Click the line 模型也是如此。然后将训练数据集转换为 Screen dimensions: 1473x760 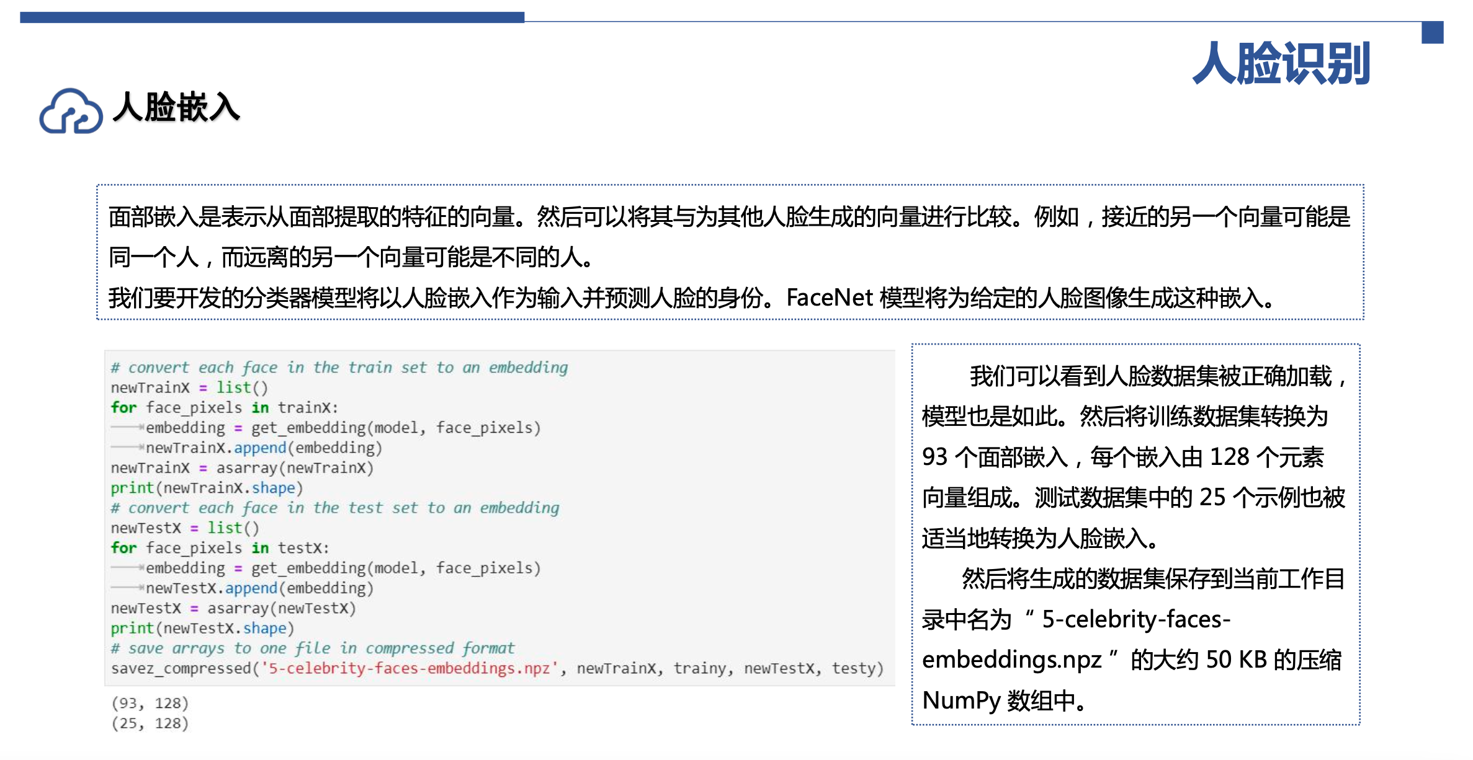[x=1125, y=417]
